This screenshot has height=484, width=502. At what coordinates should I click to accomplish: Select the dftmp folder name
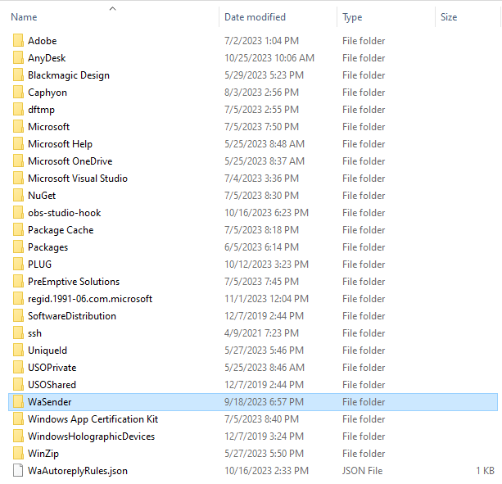click(x=41, y=110)
